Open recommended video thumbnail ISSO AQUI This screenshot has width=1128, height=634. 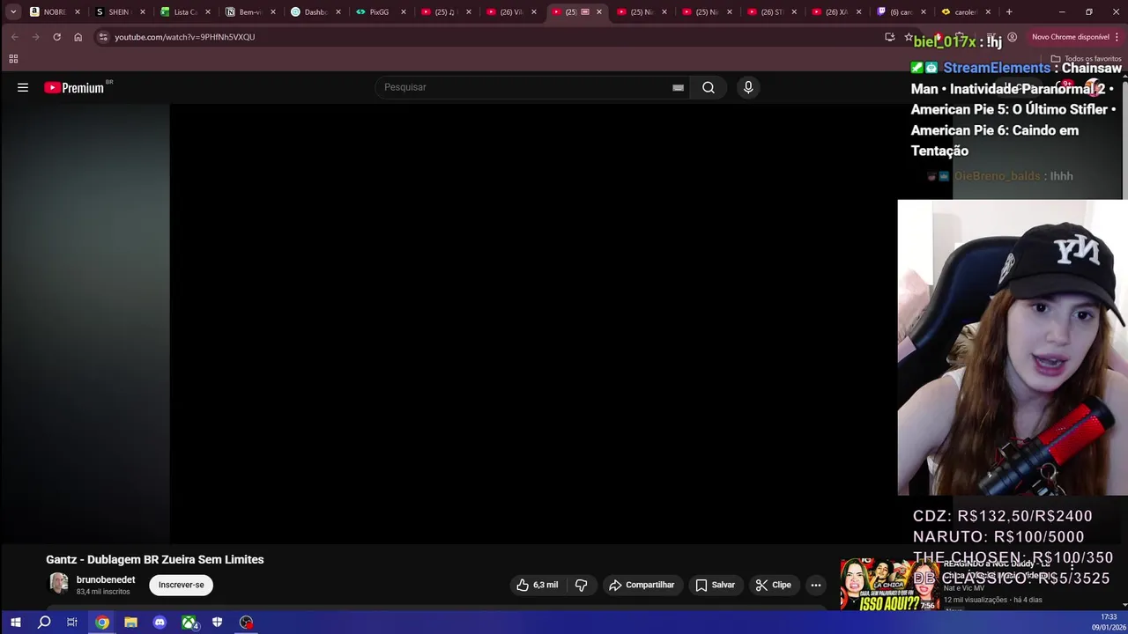889,585
